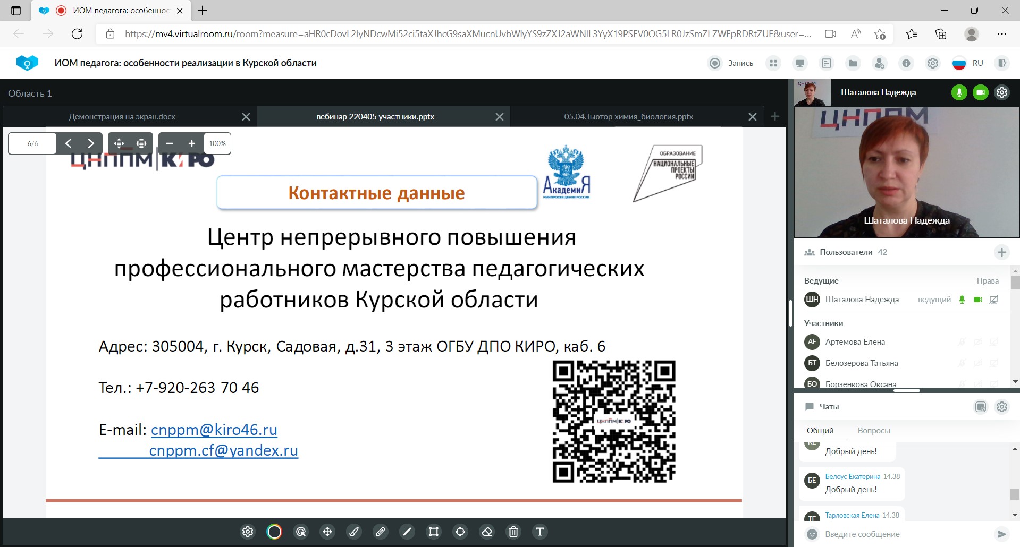Image resolution: width=1020 pixels, height=547 pixels.
Task: Switch to Демонстрация на экран.docx tab
Action: pyautogui.click(x=122, y=117)
